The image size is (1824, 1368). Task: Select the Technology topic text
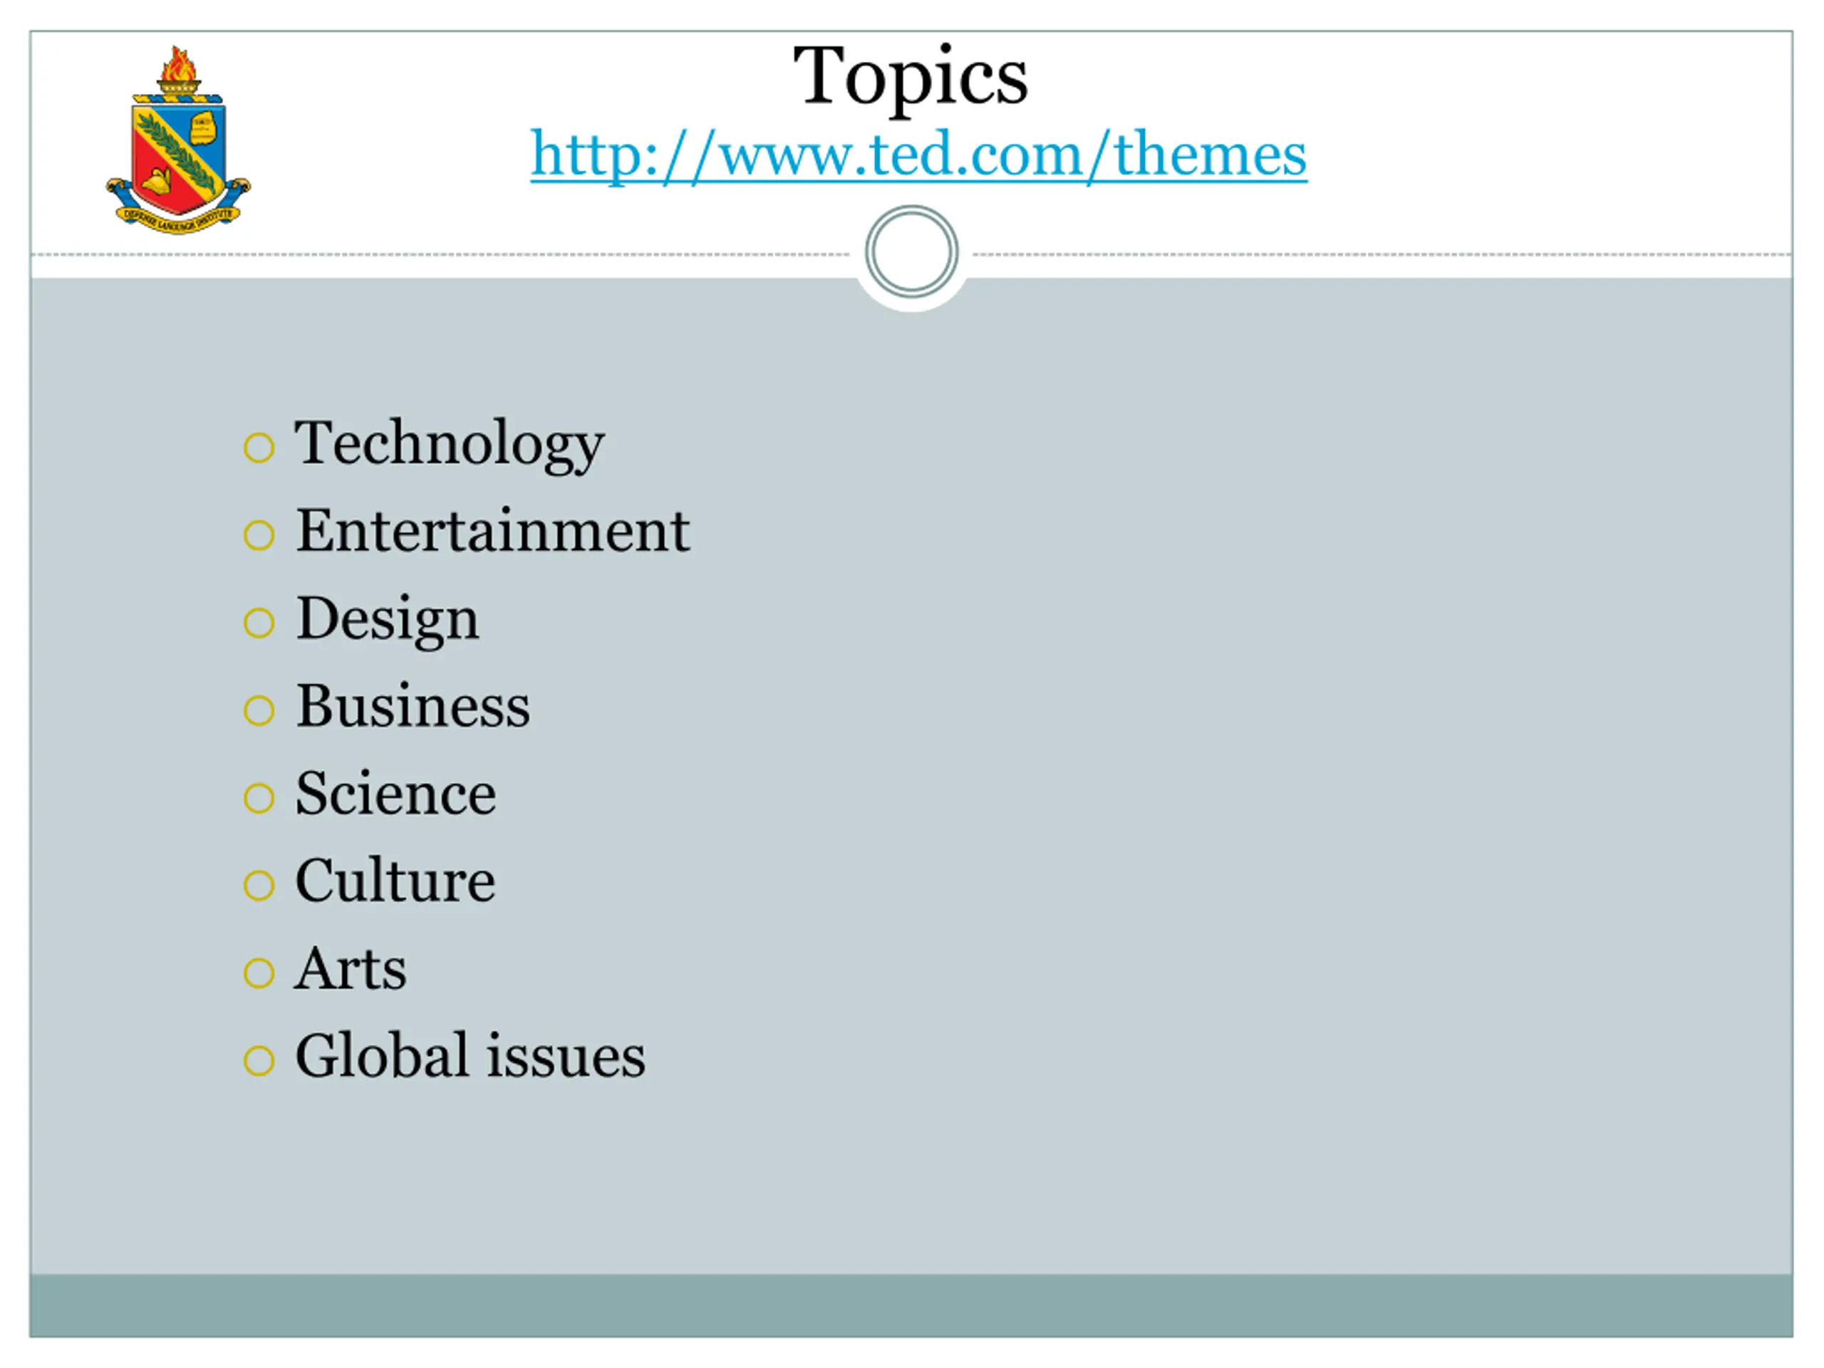pos(450,444)
